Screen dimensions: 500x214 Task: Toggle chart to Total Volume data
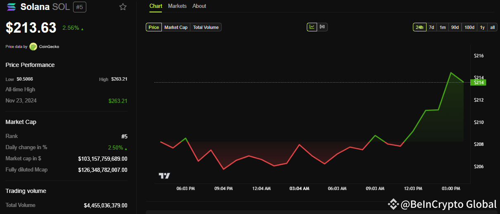coord(206,27)
